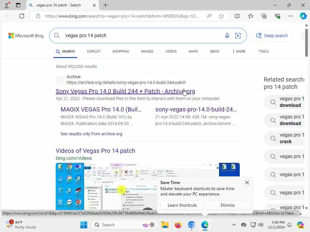The image size is (310, 232).
Task: Open the Copilot sidebar icon
Action: point(303,16)
